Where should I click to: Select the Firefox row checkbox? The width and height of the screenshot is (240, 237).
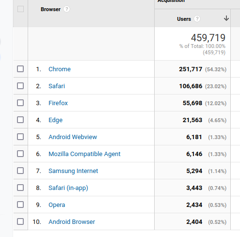coord(20,103)
